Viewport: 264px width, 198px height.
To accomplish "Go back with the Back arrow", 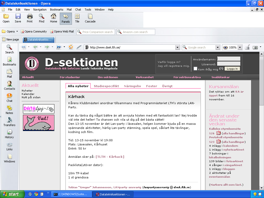I will pyautogui.click(x=35, y=47).
